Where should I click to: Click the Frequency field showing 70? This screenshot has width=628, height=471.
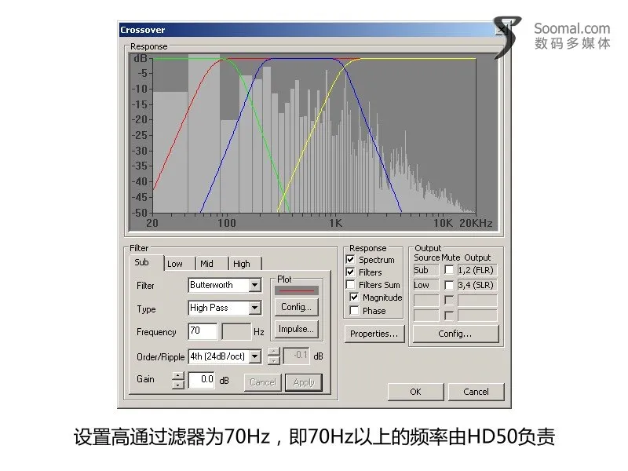click(203, 330)
